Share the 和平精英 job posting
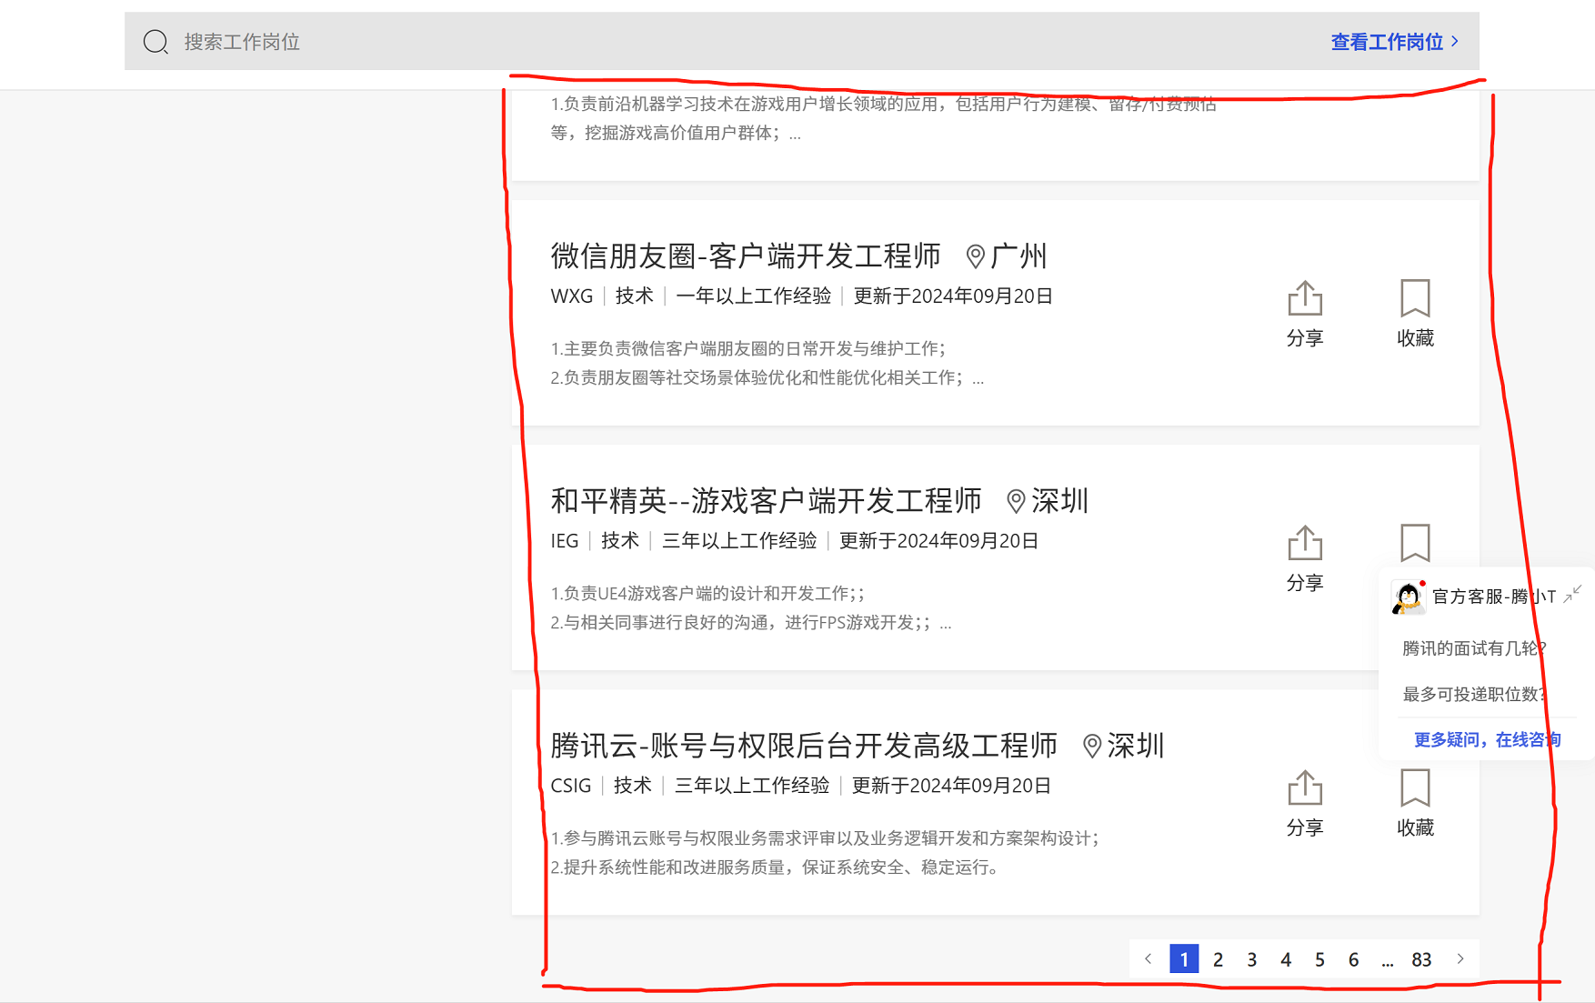 coord(1305,558)
